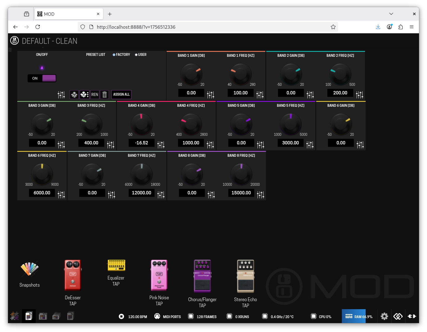Click the RAM 66.9% indicator

pyautogui.click(x=359, y=317)
